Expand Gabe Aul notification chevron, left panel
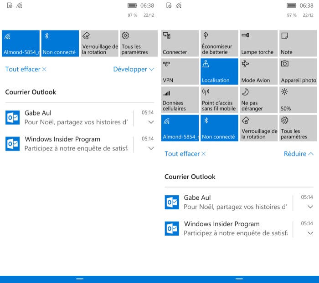The image size is (319, 283). coord(151,122)
